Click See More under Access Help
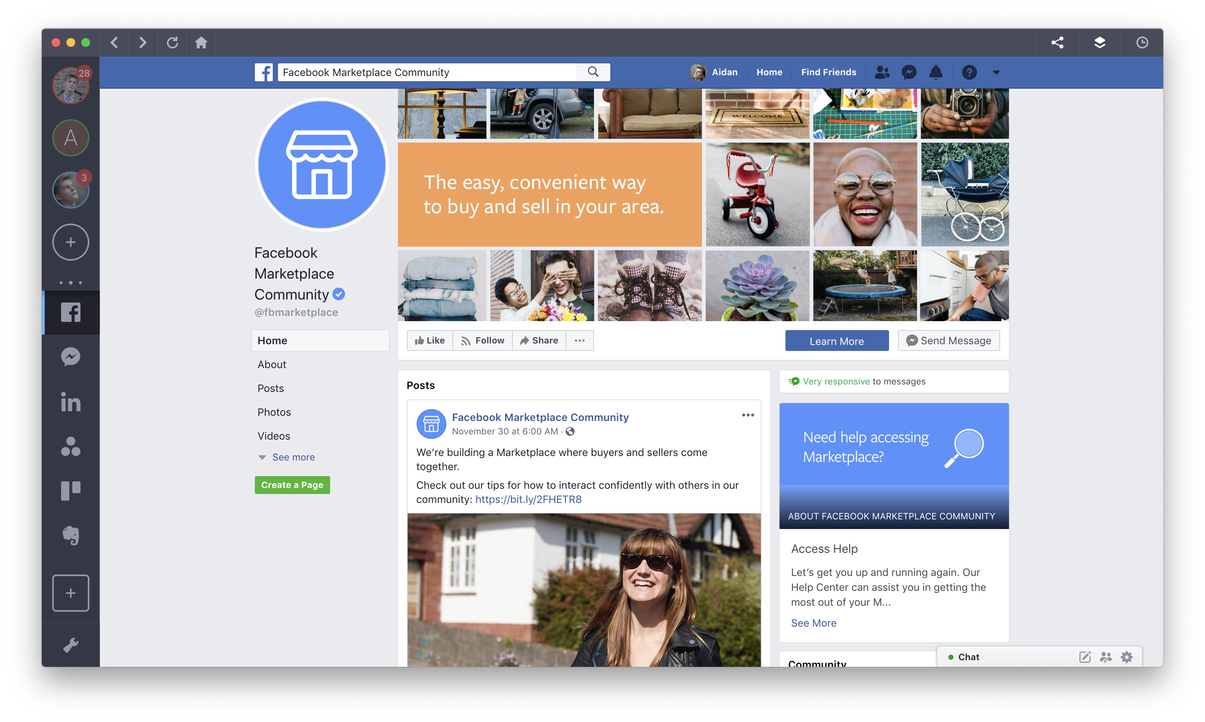Viewport: 1205px width, 722px height. click(x=813, y=623)
